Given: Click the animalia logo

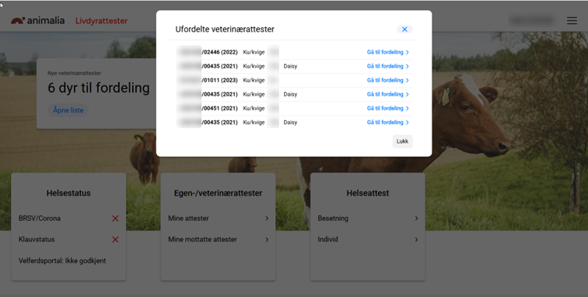Looking at the screenshot, I should pyautogui.click(x=37, y=21).
